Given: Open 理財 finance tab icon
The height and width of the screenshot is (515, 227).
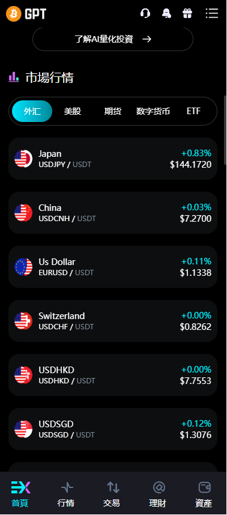Looking at the screenshot, I should tap(159, 487).
